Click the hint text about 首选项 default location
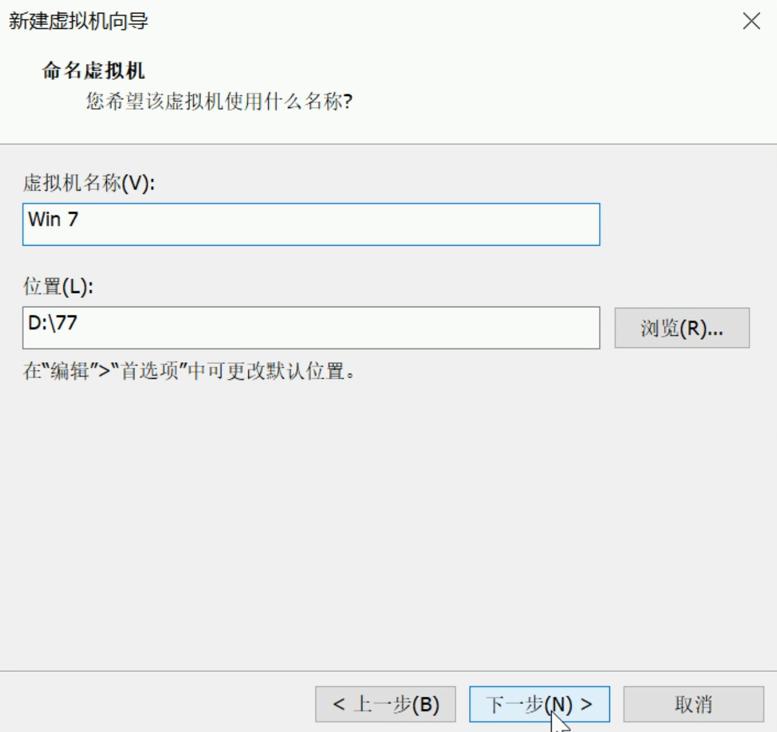 click(189, 371)
